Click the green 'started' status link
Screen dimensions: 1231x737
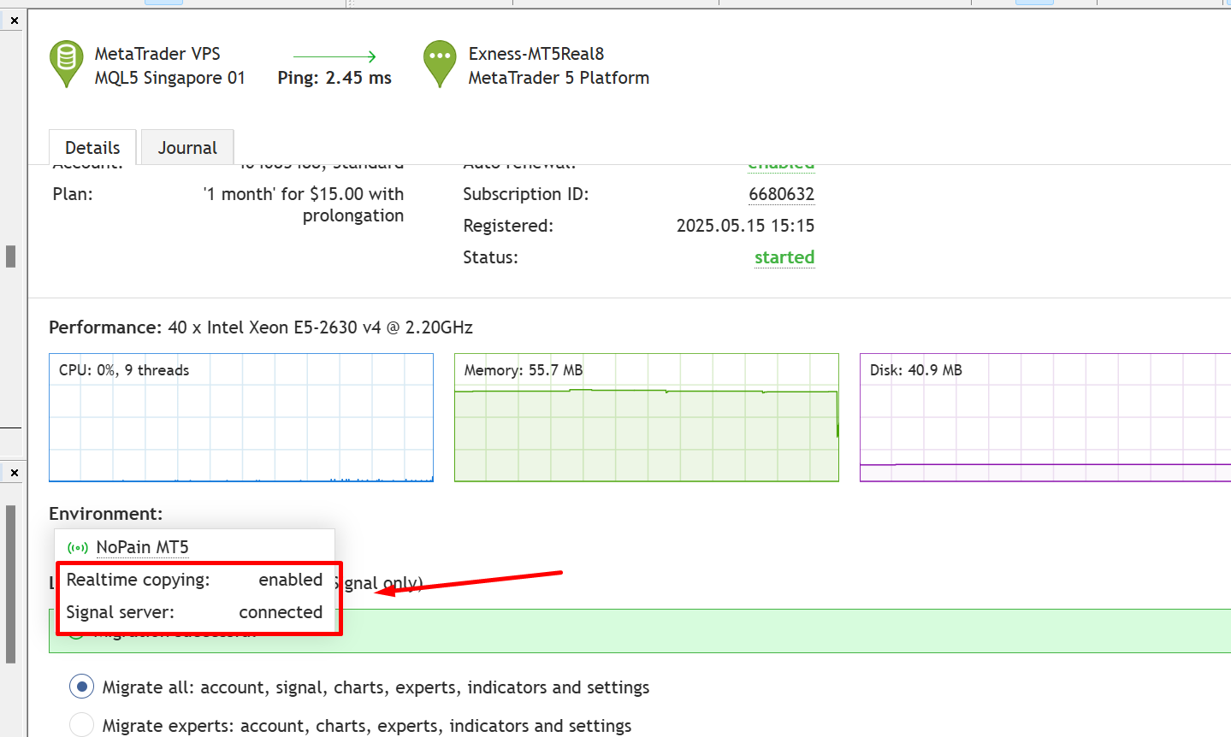click(x=784, y=257)
